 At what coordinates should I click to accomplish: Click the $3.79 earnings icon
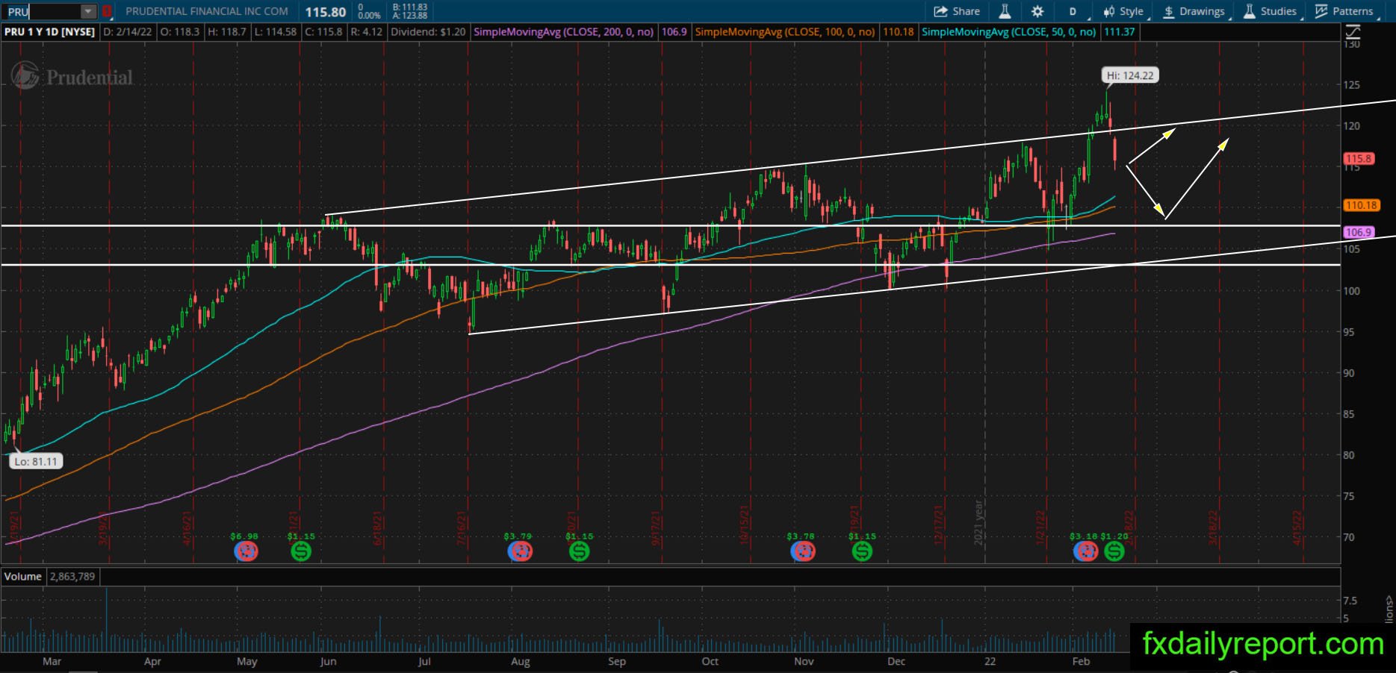[x=519, y=551]
